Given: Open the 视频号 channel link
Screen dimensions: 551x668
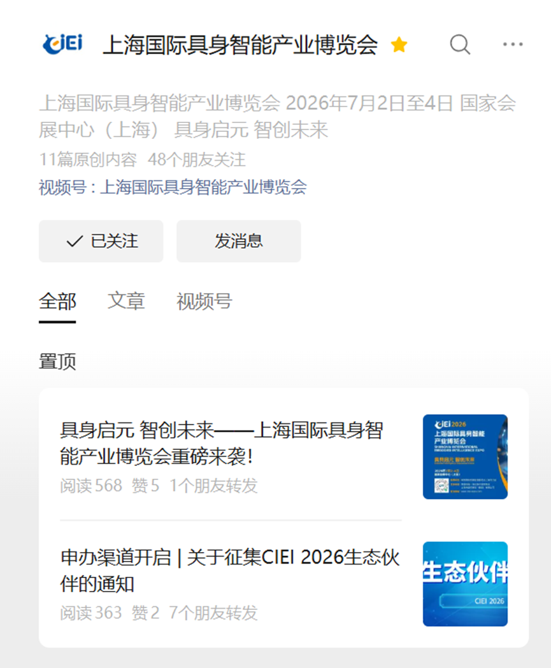Looking at the screenshot, I should (173, 187).
